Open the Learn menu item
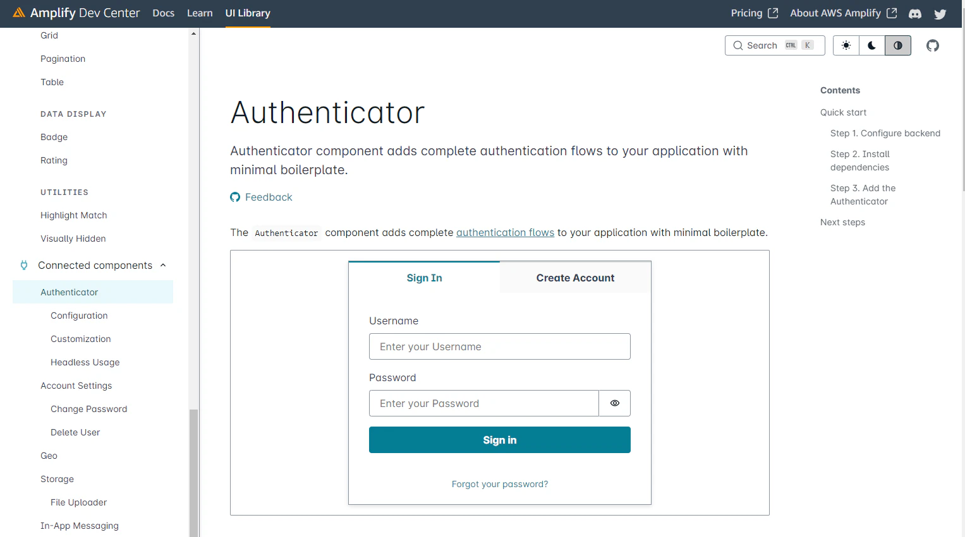This screenshot has height=537, width=965. tap(200, 13)
